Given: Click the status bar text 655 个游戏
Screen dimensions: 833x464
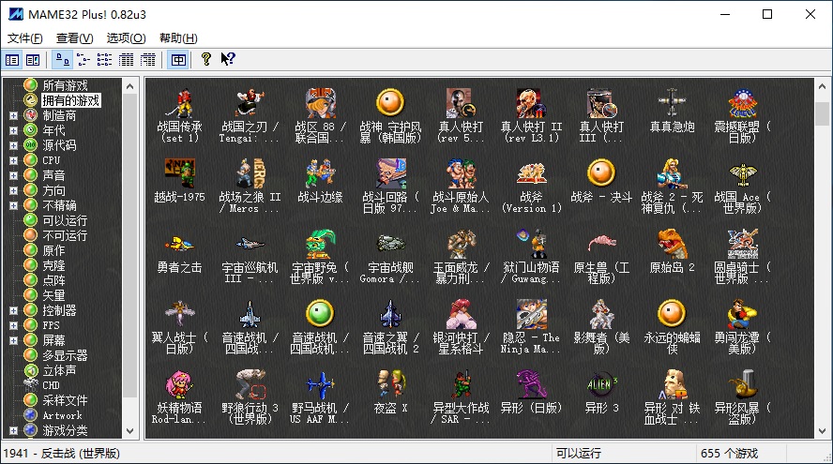Looking at the screenshot, I should [x=729, y=454].
